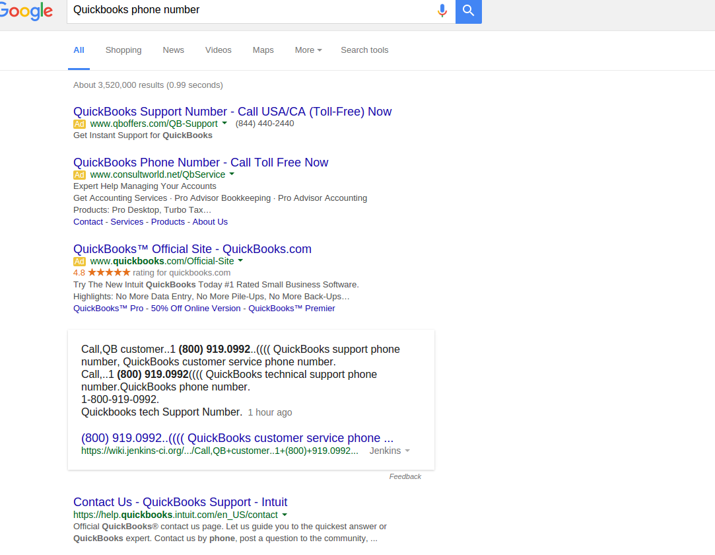Click the 4.8 star rating stars

[x=109, y=272]
